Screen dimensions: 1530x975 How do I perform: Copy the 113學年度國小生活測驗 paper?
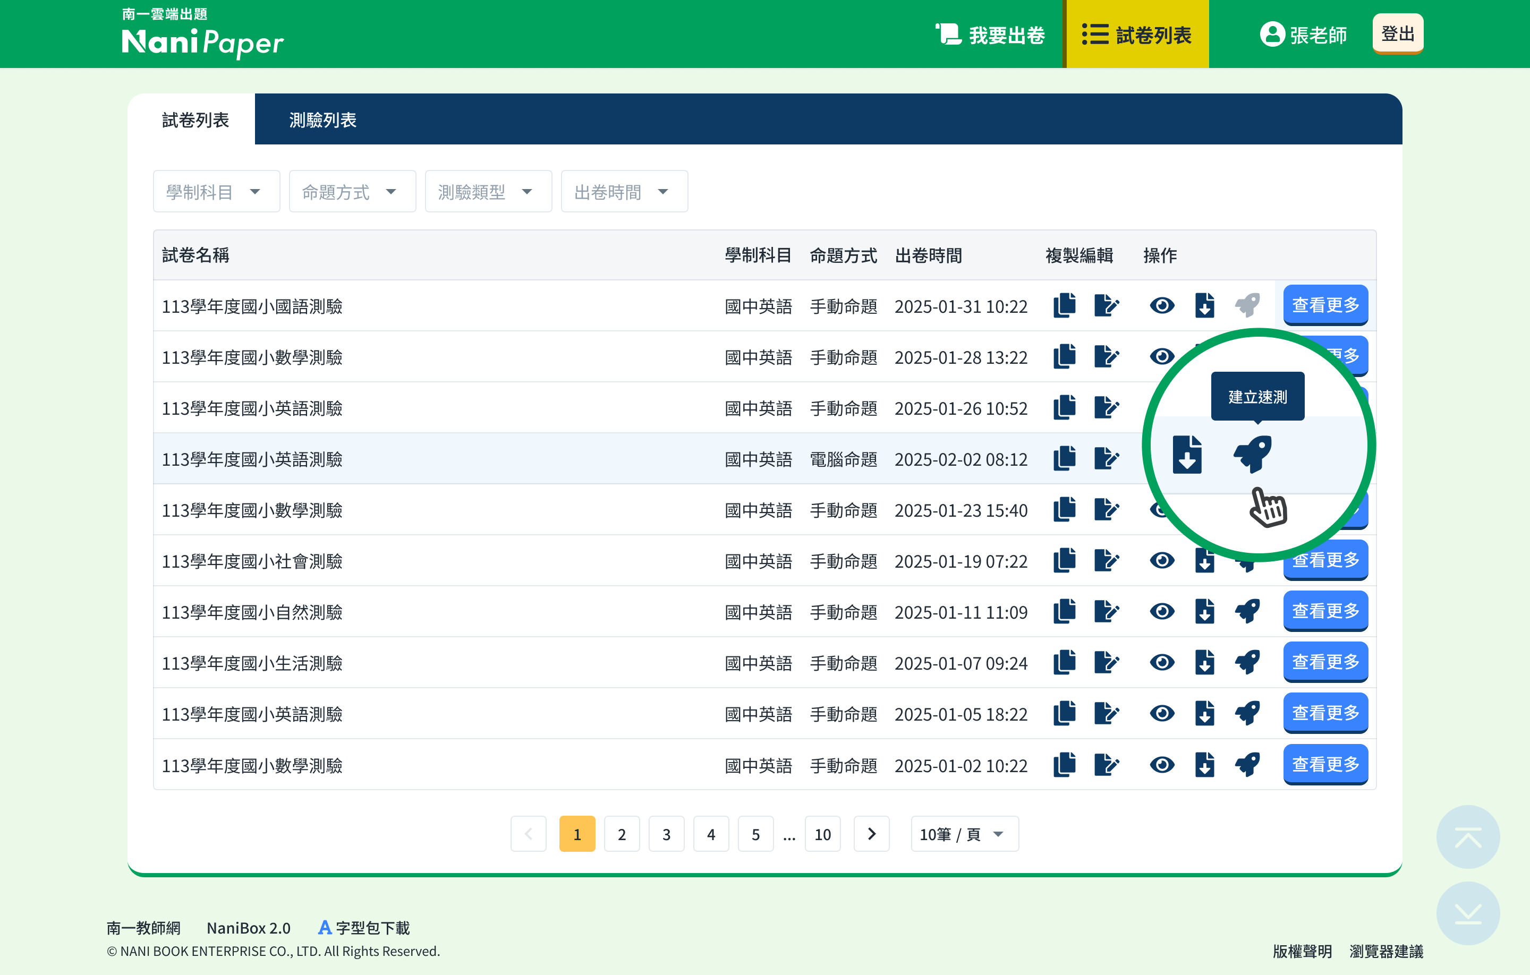[x=1064, y=663]
